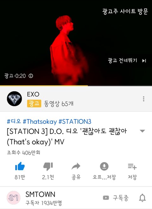Open the three-dot ad options menu

coord(143,99)
